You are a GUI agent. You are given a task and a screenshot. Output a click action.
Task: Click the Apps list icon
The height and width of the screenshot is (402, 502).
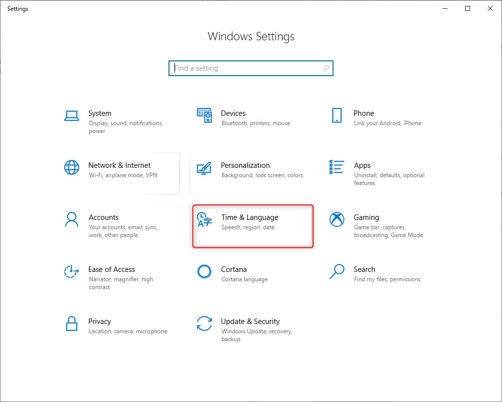click(337, 167)
